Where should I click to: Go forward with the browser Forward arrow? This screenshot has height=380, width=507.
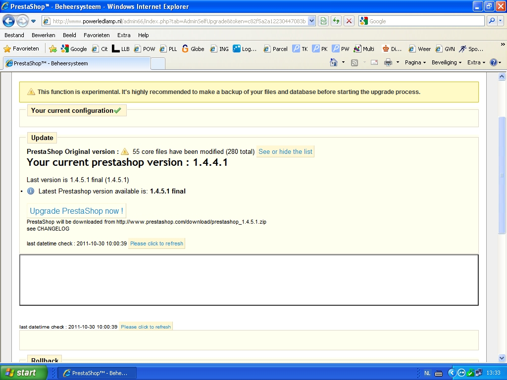[x=22, y=21]
